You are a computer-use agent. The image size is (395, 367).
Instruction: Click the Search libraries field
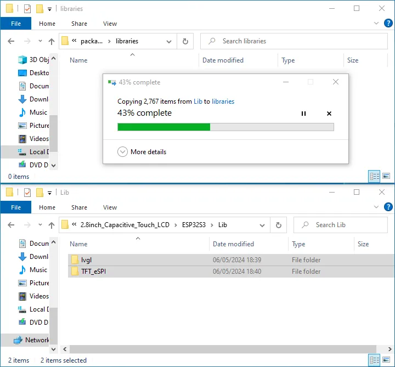click(294, 41)
